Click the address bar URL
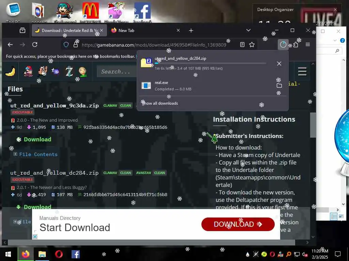 pyautogui.click(x=154, y=45)
